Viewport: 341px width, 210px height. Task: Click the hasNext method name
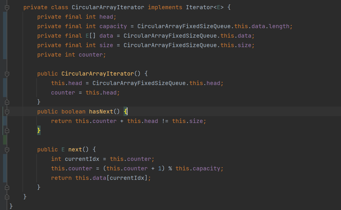[x=101, y=111]
